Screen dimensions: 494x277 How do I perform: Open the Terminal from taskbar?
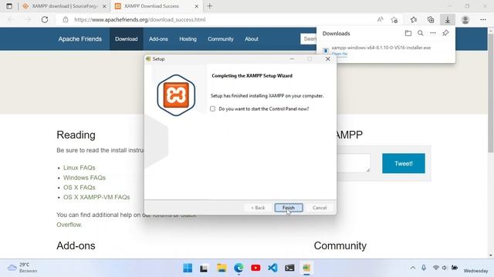(289, 268)
